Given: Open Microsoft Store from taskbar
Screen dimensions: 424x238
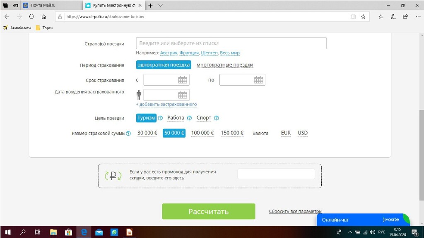Looking at the screenshot, I should [x=68, y=232].
